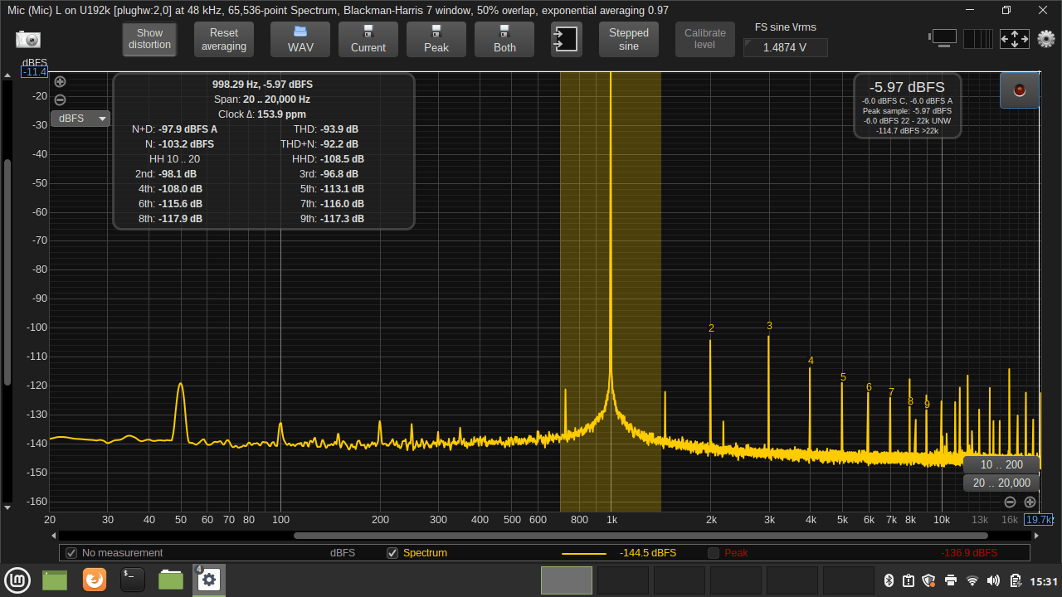The width and height of the screenshot is (1062, 597).
Task: Save Peak trace as measurement
Action: [436, 39]
